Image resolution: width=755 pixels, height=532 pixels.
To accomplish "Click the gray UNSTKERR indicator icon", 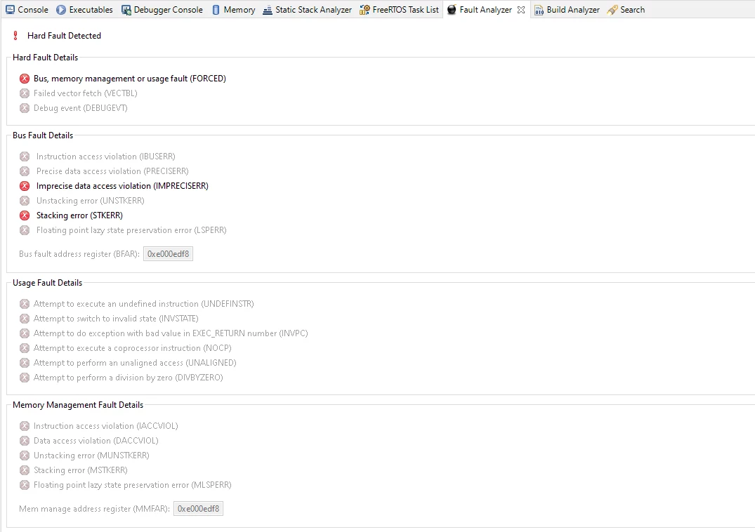I will (25, 201).
